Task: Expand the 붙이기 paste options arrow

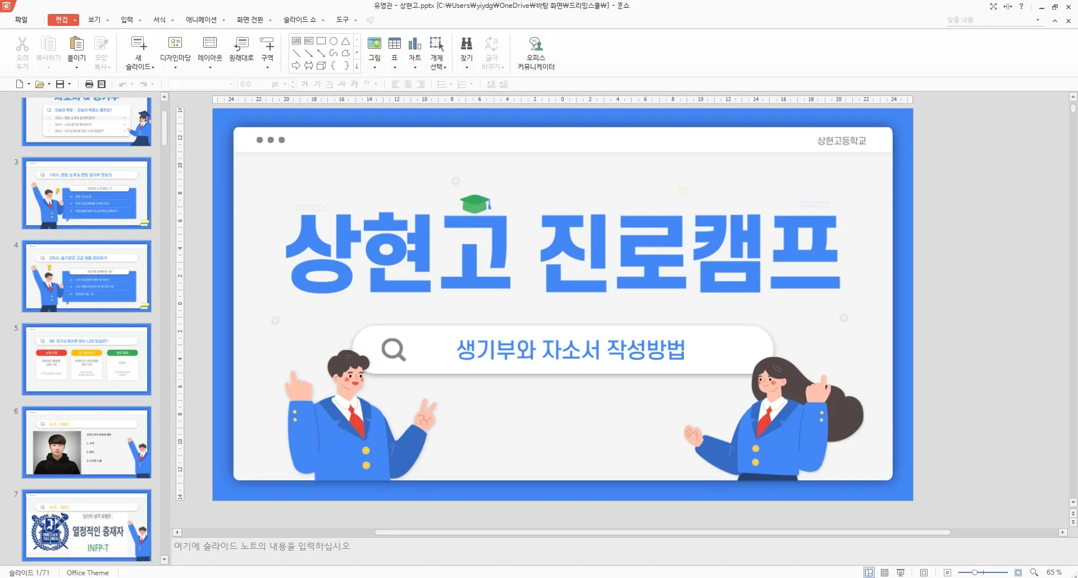Action: coord(76,66)
